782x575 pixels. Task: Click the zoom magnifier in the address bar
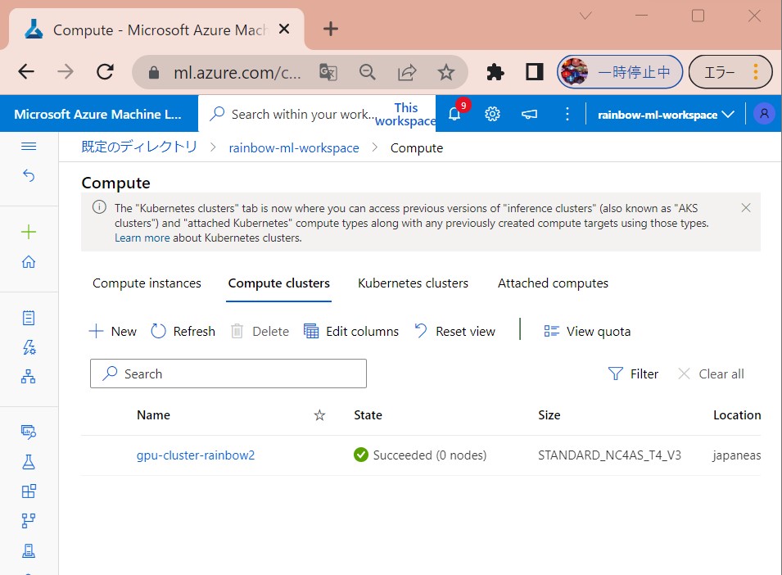coord(368,72)
